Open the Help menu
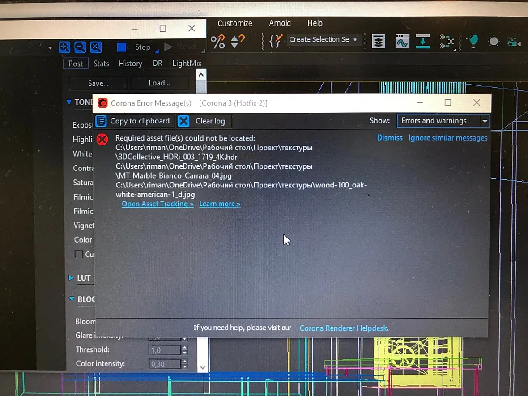Screen dimensions: 528x396 pos(315,23)
